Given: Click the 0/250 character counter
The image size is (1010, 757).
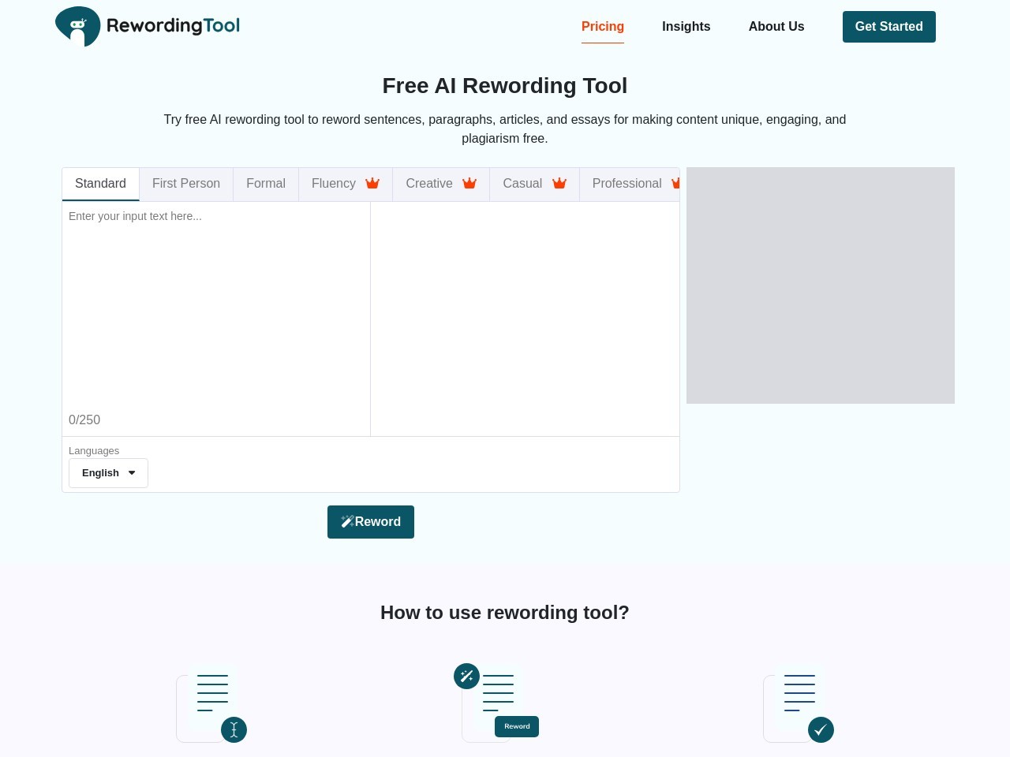Looking at the screenshot, I should 84,420.
